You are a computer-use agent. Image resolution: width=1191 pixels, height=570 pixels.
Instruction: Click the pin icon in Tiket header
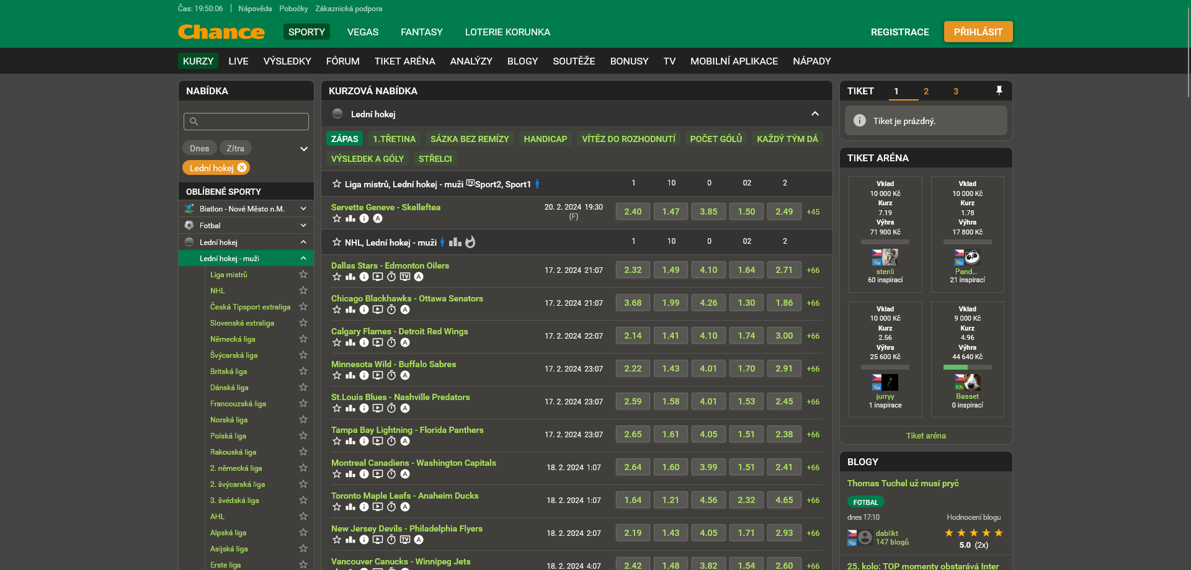tap(999, 91)
